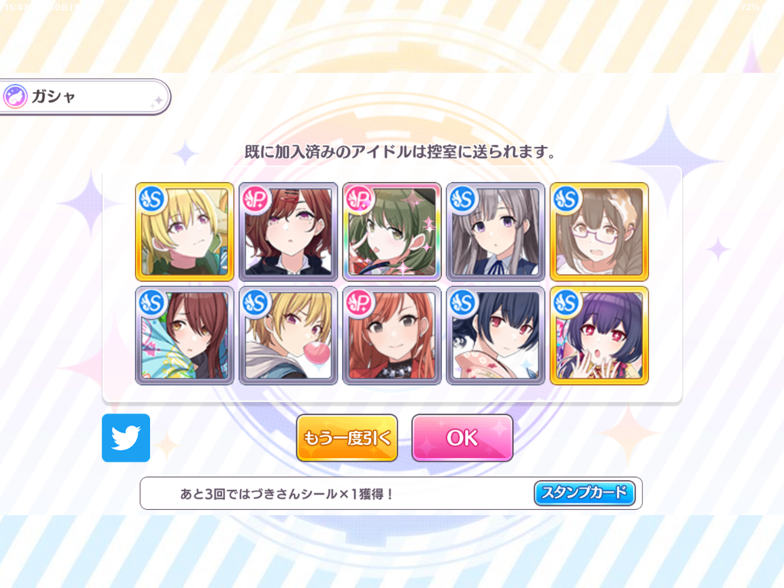
Task: Tap もう一度引く to draw again
Action: [x=347, y=437]
